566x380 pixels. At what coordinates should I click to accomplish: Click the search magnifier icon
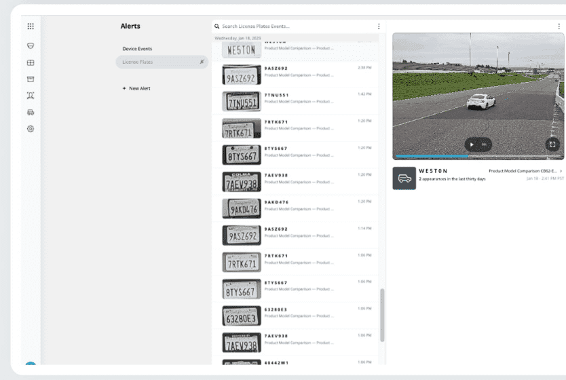click(217, 26)
